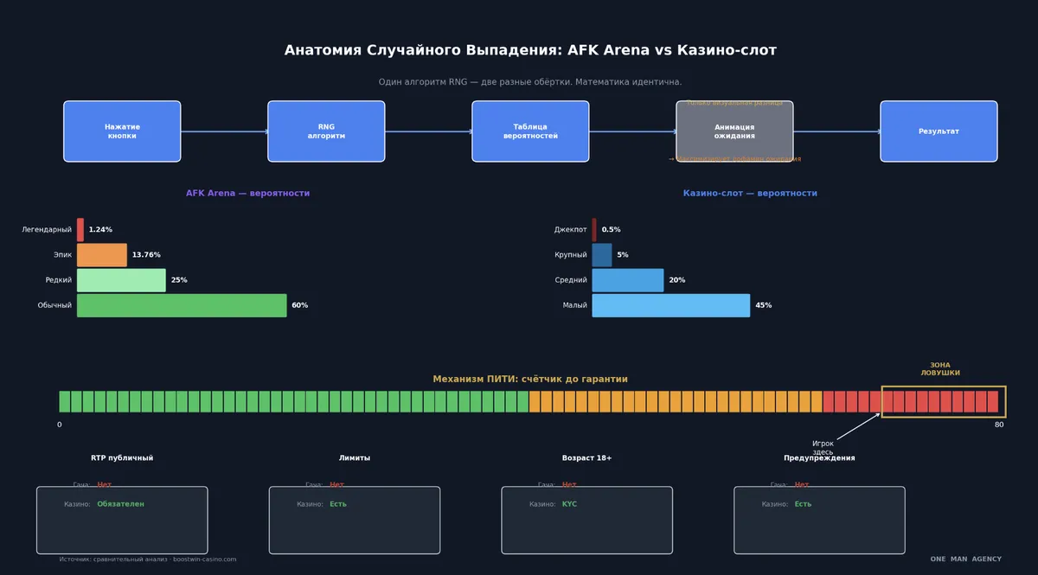
Task: Click the gray "Анимация ожидания" box
Action: click(734, 131)
